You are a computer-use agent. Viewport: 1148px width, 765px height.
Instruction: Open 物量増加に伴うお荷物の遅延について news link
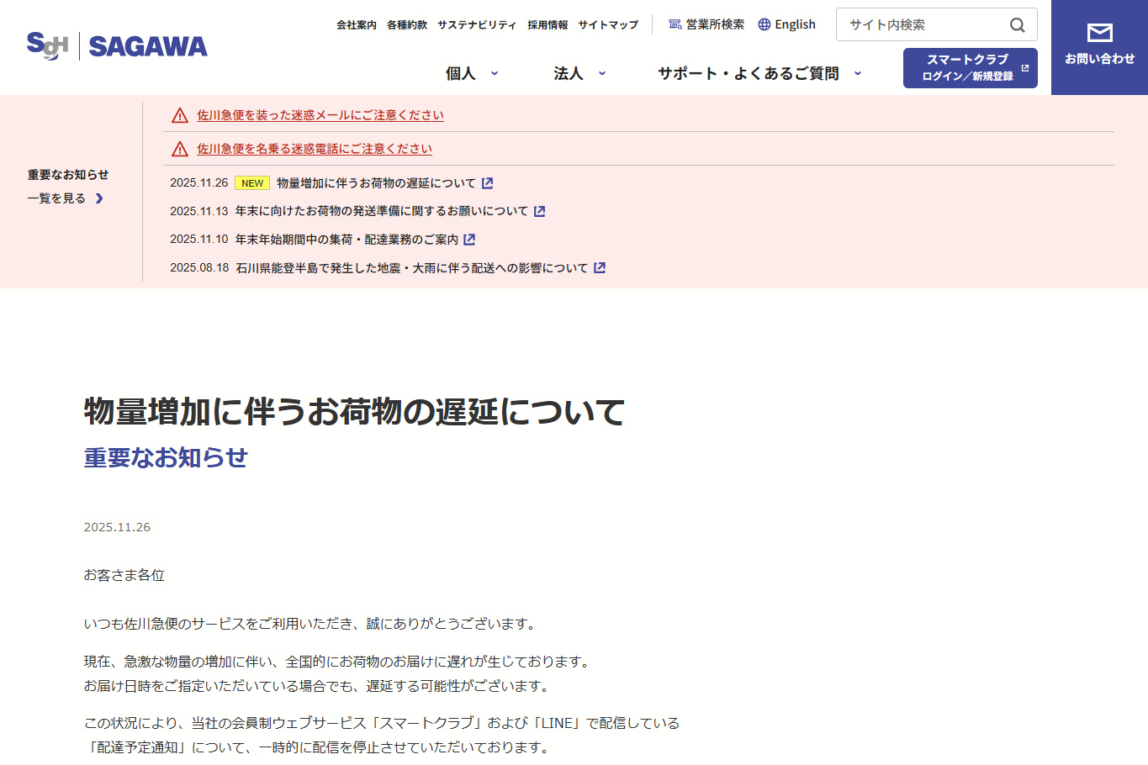[x=376, y=183]
